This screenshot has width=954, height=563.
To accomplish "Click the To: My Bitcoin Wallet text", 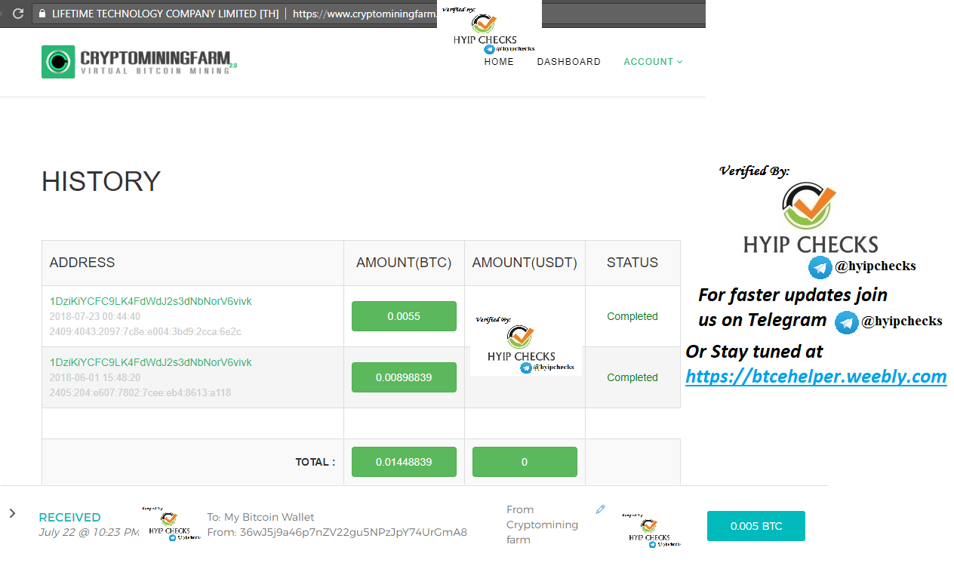I will tap(260, 517).
